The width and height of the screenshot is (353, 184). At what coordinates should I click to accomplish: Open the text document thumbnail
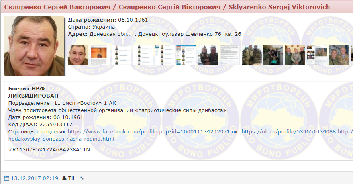230,55
